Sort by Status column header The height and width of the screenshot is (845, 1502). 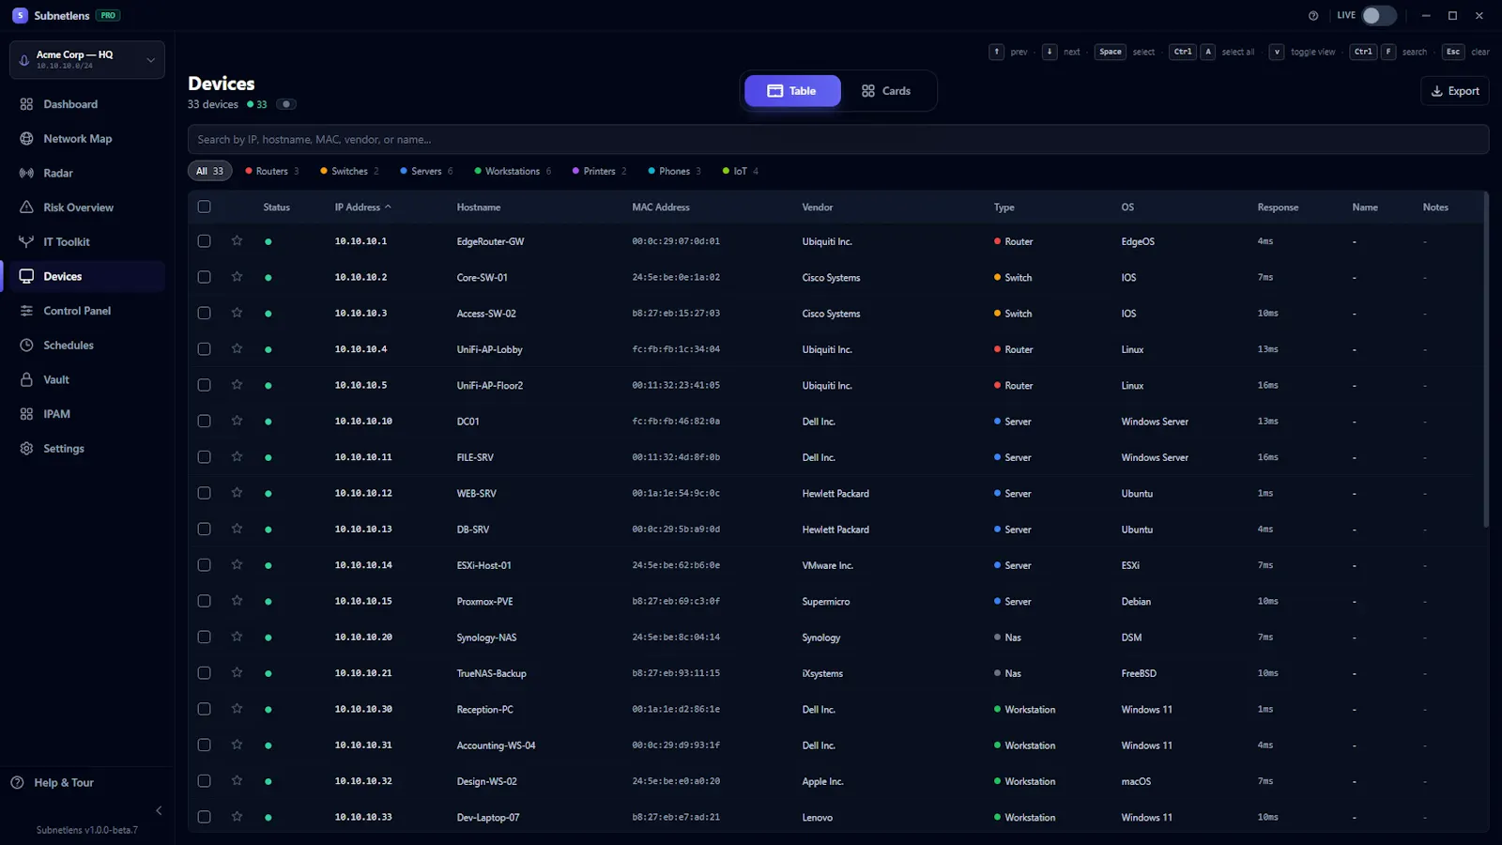click(276, 207)
